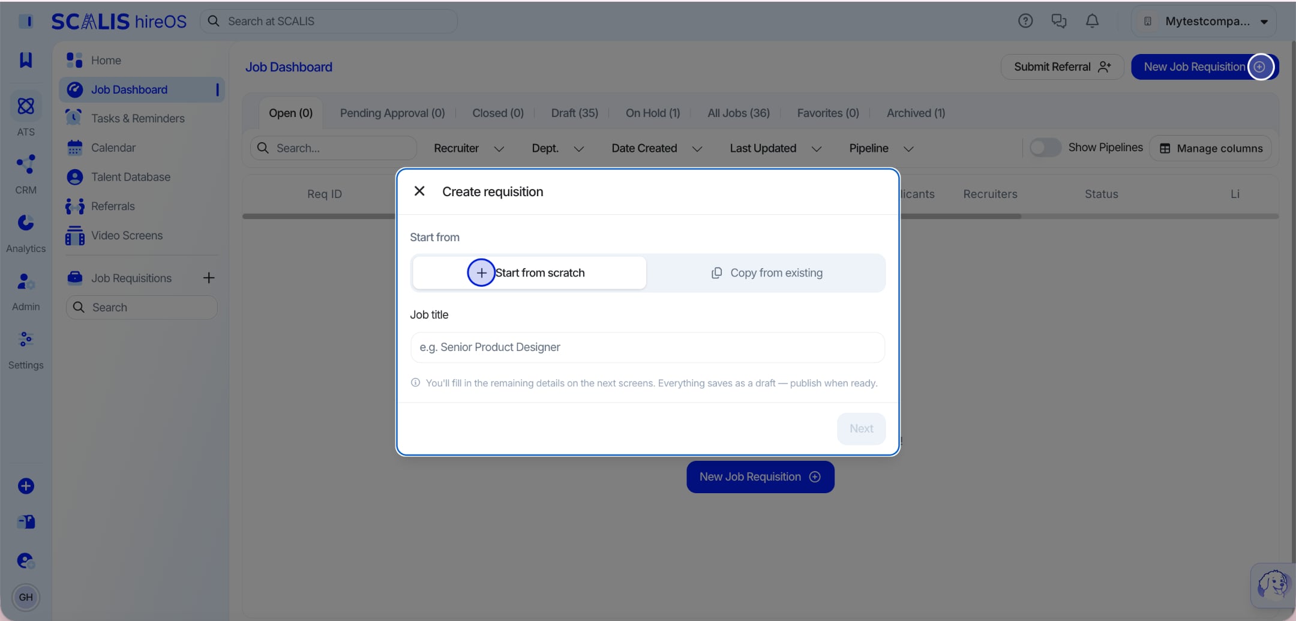The height and width of the screenshot is (621, 1296).
Task: Open the bookmark icon in left rail
Action: (26, 60)
